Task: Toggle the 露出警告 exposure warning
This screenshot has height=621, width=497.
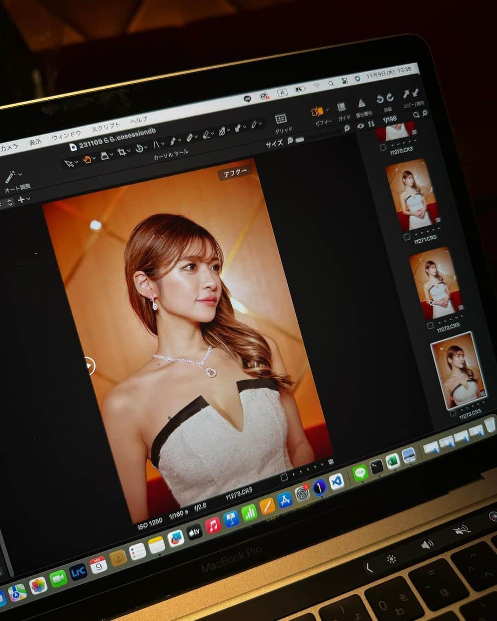Action: point(362,103)
